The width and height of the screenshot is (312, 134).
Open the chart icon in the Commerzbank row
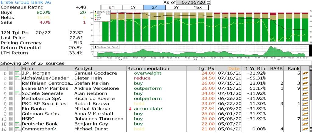(x=305, y=129)
